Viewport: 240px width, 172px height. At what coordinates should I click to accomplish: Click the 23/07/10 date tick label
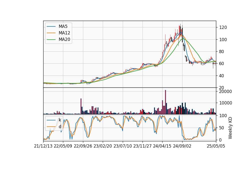click(x=122, y=146)
